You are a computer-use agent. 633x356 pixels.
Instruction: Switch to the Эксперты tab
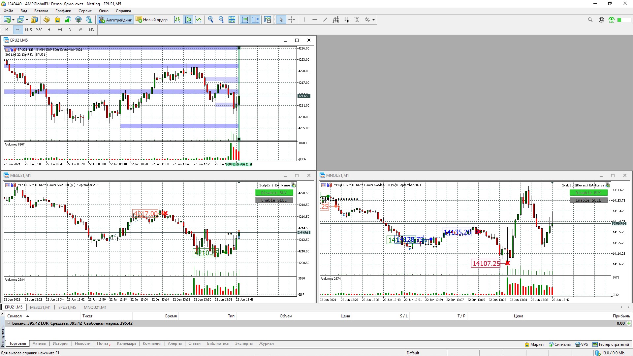[x=244, y=344]
